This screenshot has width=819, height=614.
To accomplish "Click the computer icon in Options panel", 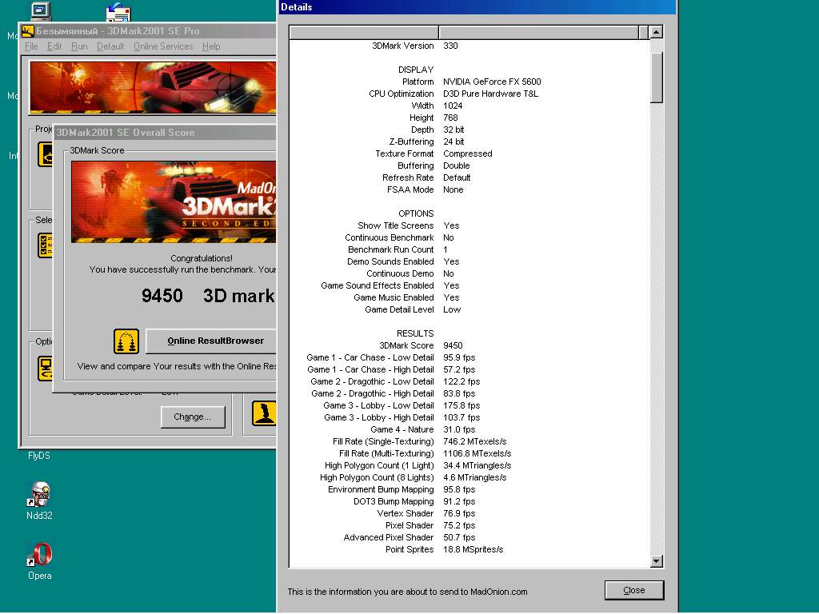I will point(45,369).
